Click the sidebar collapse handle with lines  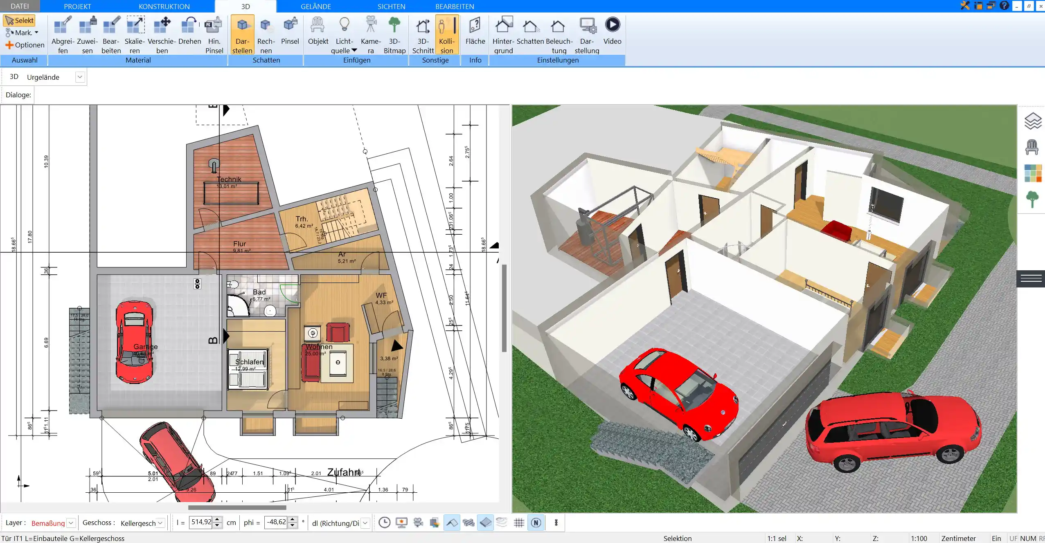1031,279
